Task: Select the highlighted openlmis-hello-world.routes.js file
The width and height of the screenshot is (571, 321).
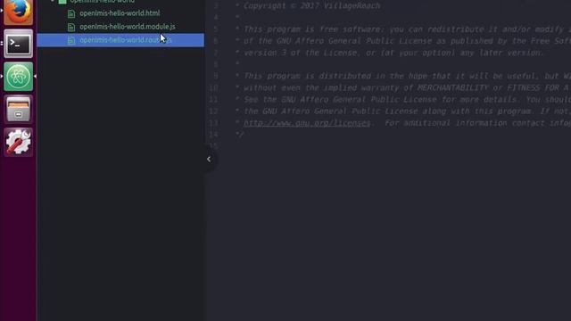Action: (x=120, y=40)
